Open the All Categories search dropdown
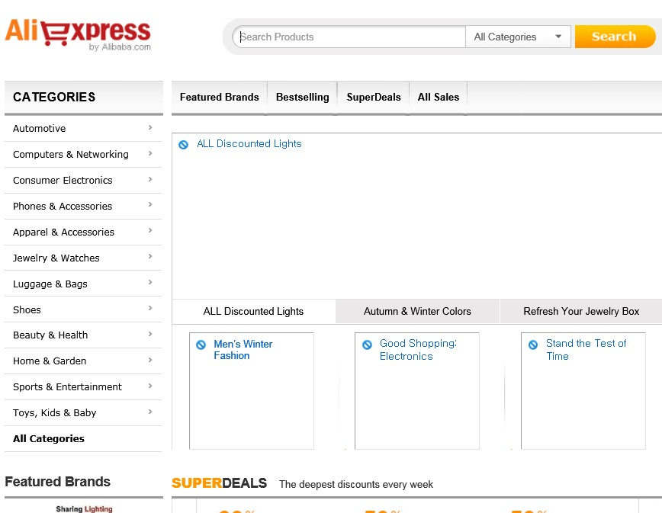This screenshot has width=662, height=513. click(518, 37)
